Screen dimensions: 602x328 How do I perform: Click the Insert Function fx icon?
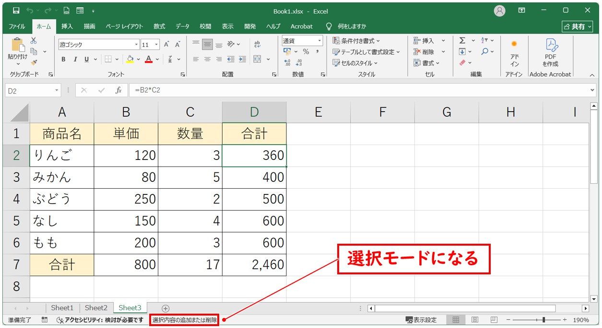tap(118, 90)
